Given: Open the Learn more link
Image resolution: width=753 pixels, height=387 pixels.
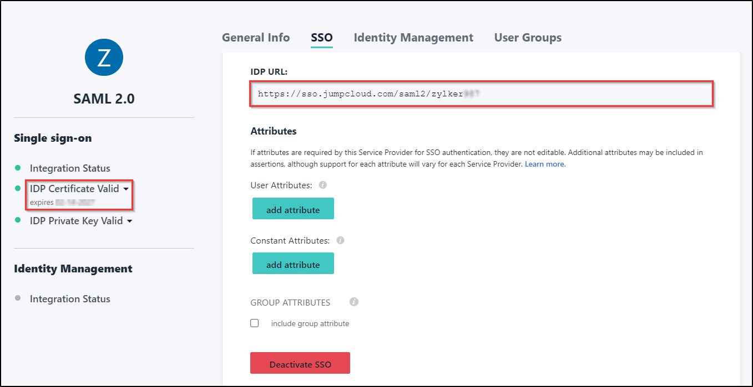Looking at the screenshot, I should 545,164.
